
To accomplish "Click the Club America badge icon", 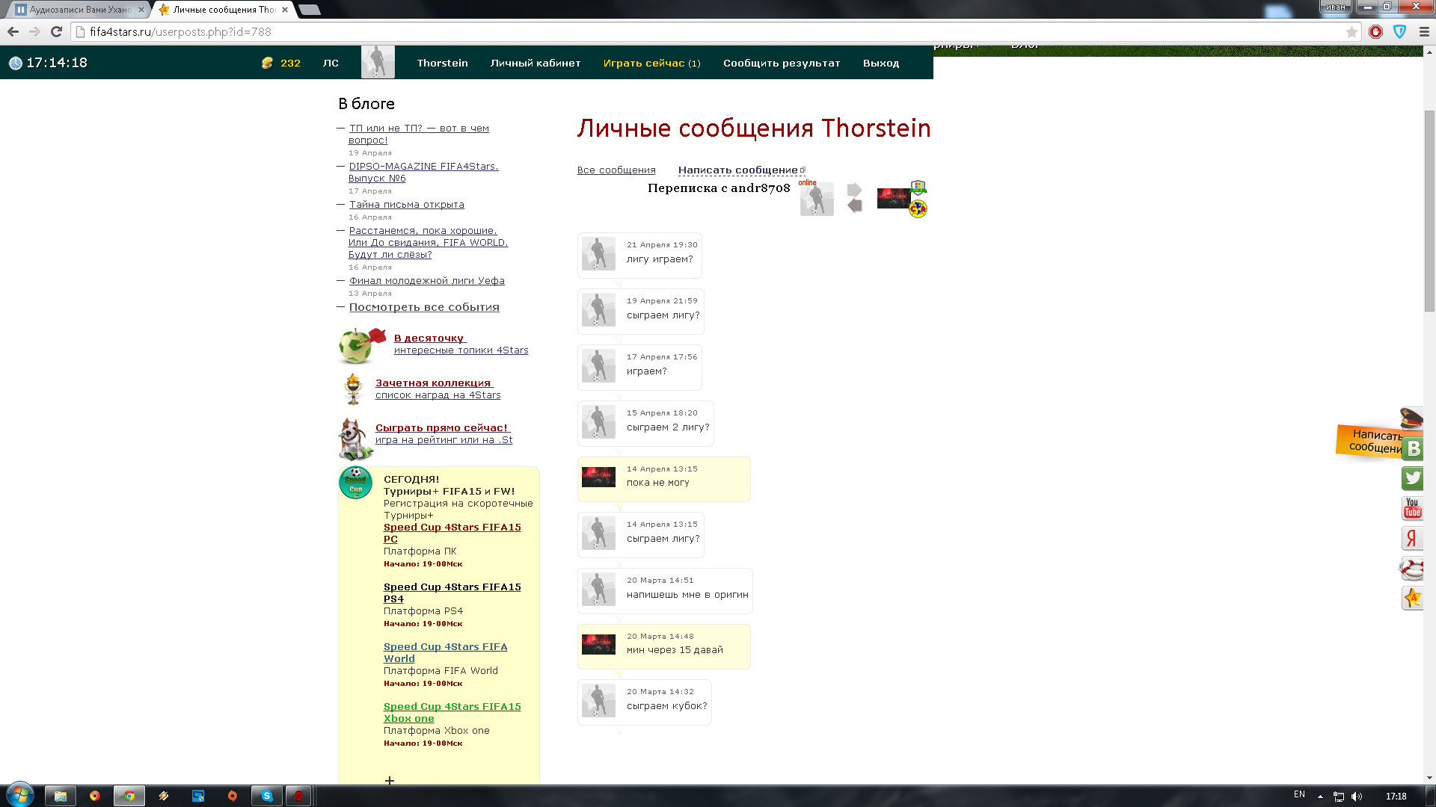I will (918, 209).
